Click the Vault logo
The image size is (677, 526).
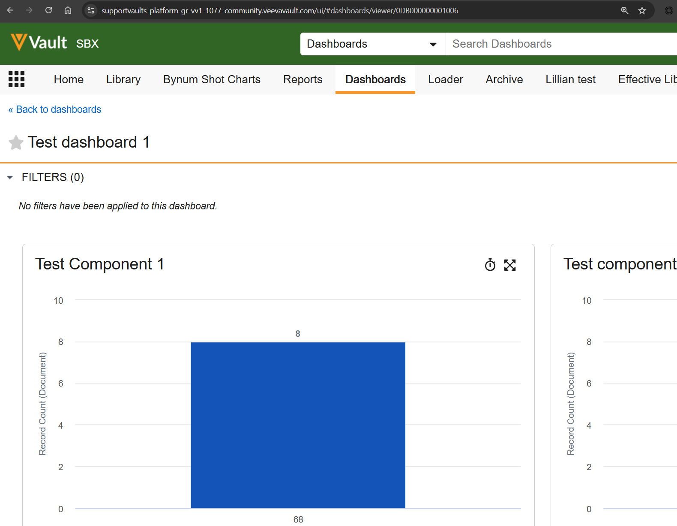pyautogui.click(x=39, y=43)
